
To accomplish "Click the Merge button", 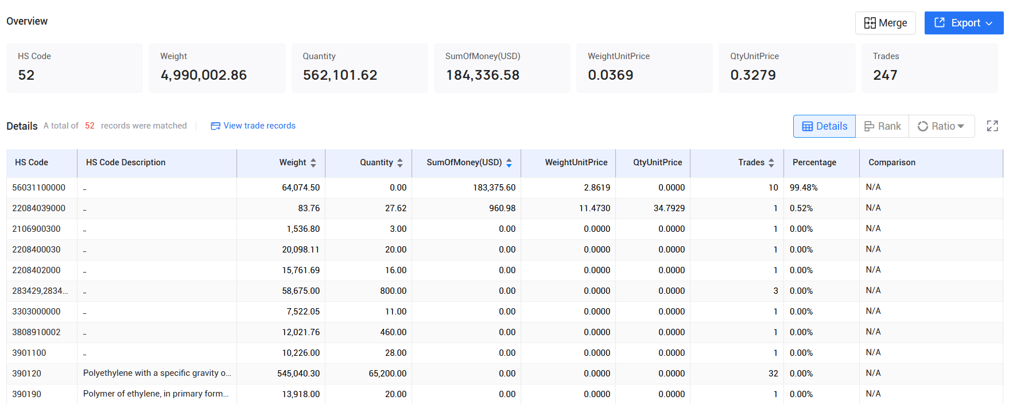I will [885, 23].
